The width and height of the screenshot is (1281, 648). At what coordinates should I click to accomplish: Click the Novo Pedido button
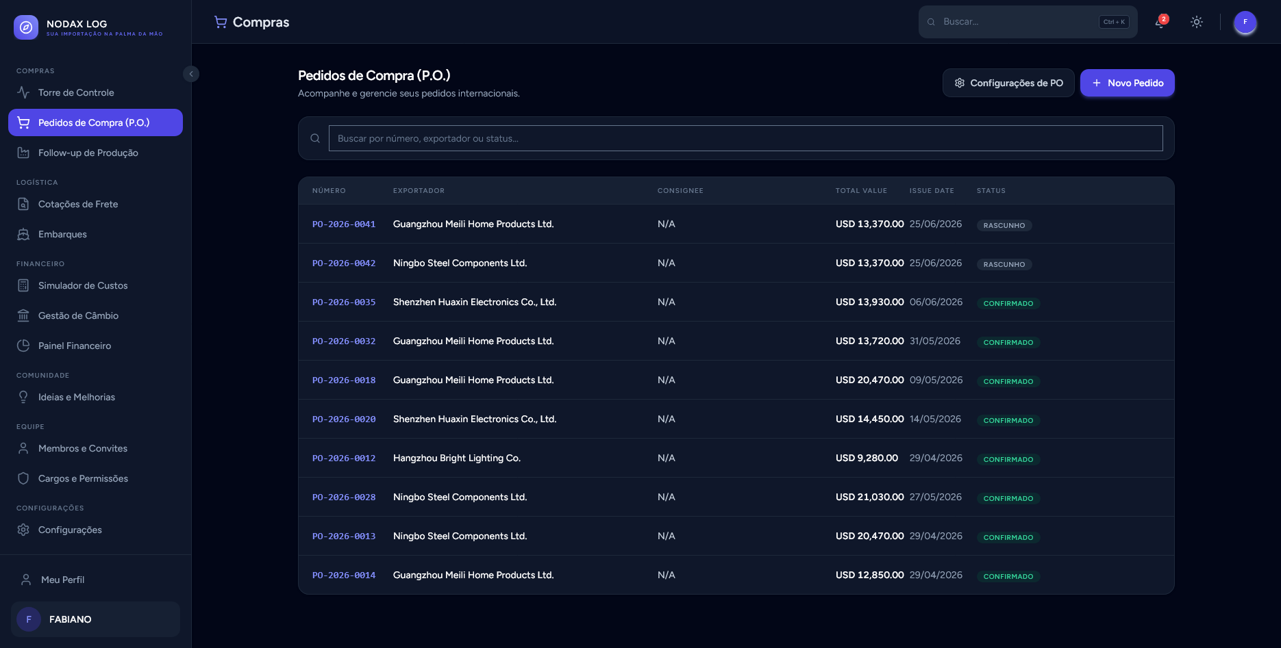pos(1127,83)
